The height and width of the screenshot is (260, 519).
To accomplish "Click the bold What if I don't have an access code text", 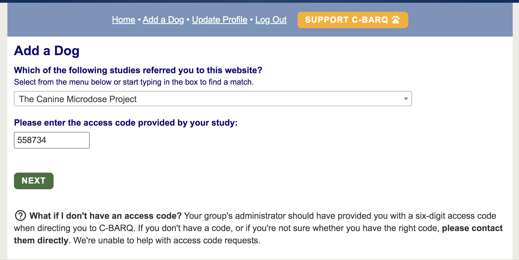I will [x=106, y=216].
